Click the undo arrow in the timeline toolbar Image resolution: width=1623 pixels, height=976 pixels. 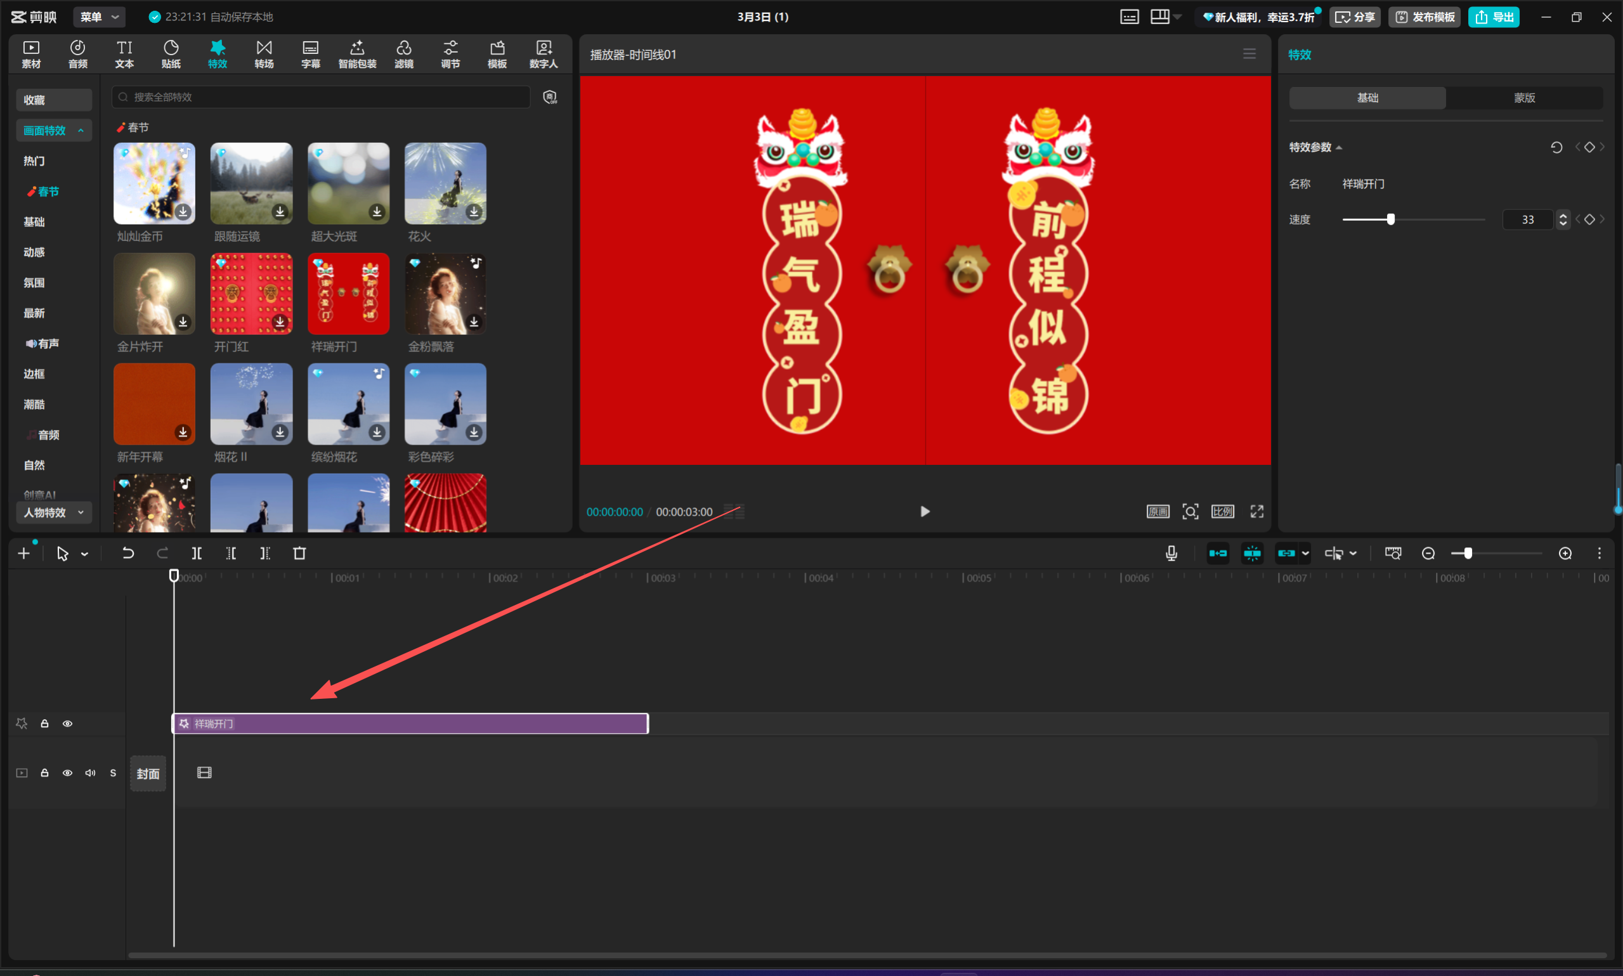pos(127,554)
